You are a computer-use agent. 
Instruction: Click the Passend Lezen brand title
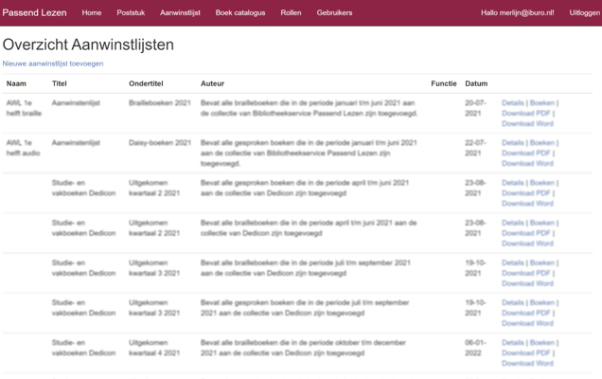[34, 13]
